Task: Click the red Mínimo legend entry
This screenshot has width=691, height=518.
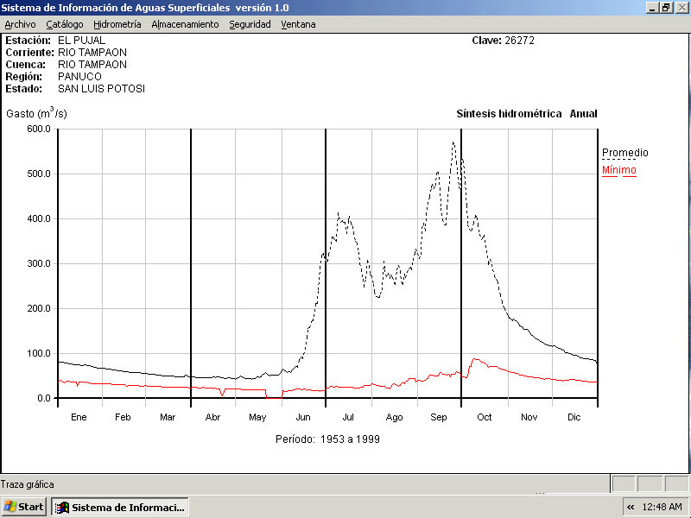Action: coord(618,170)
